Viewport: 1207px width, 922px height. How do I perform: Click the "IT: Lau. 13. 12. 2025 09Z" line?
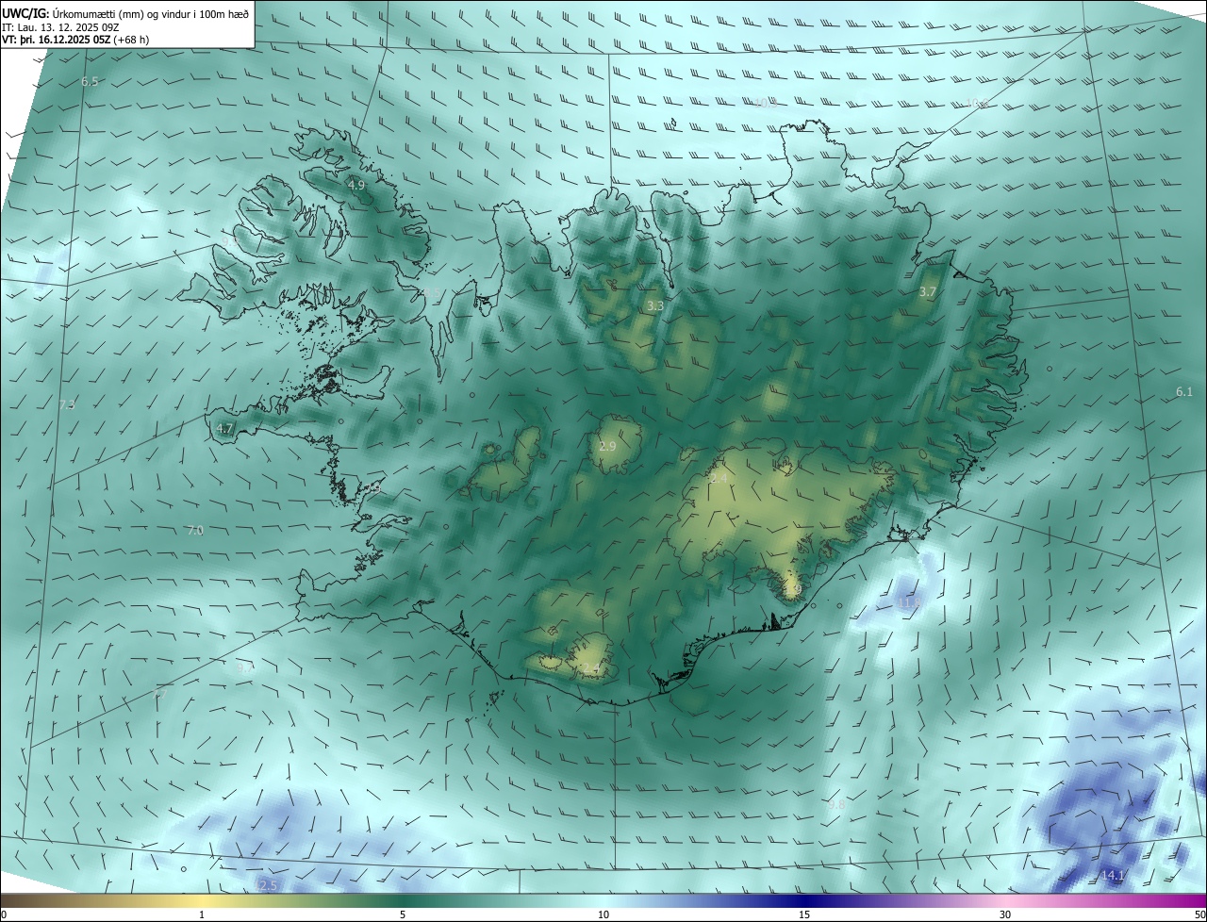(61, 26)
